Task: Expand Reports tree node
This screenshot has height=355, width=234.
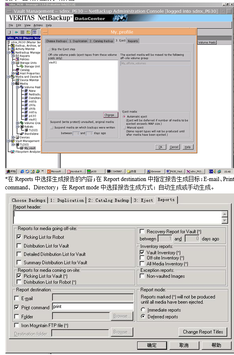Action: point(13,56)
